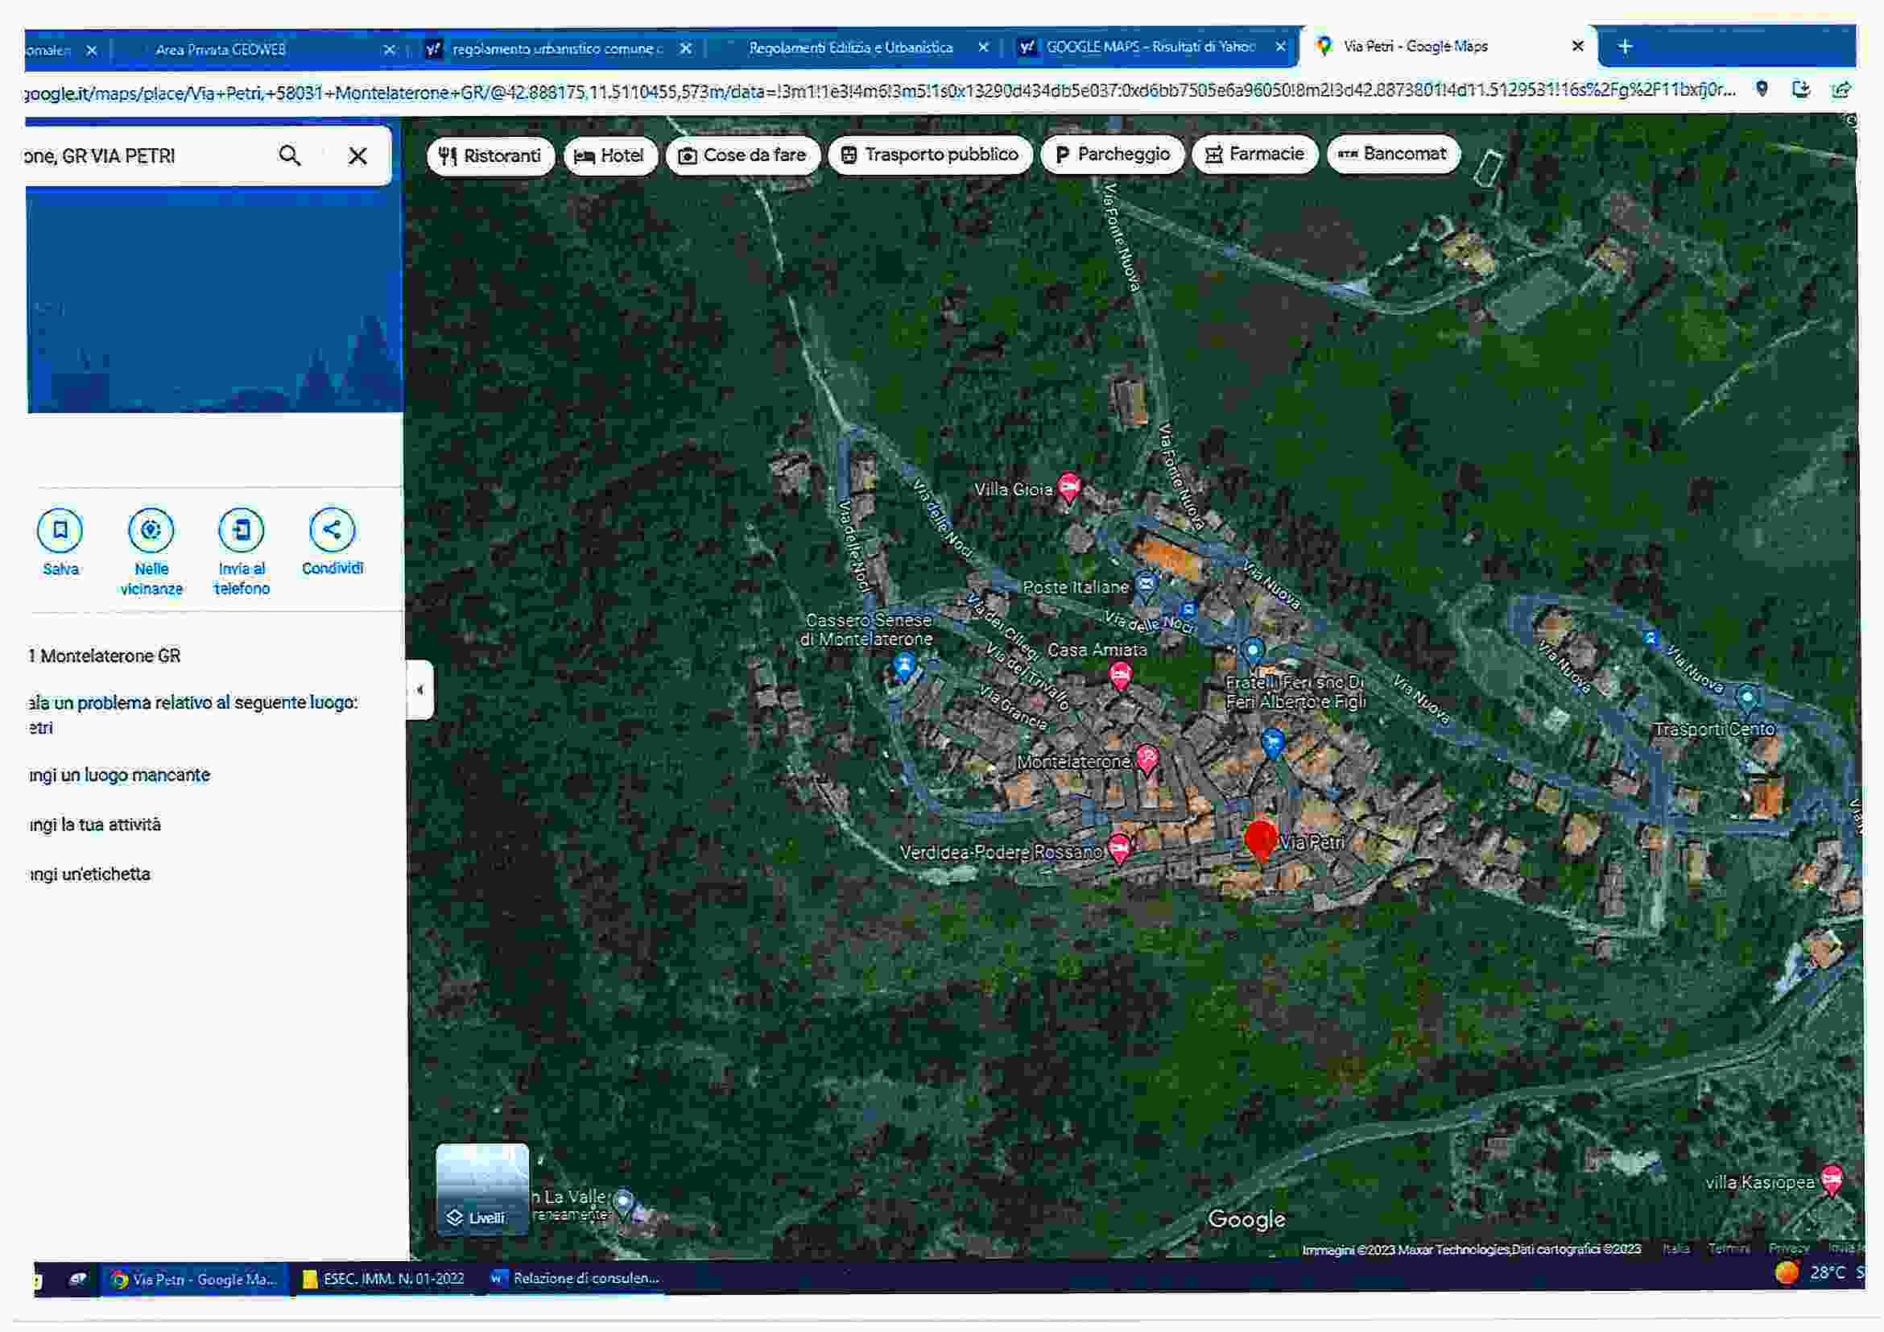The width and height of the screenshot is (1884, 1332).
Task: Click the Poste Italiane map marker
Action: [x=1147, y=585]
